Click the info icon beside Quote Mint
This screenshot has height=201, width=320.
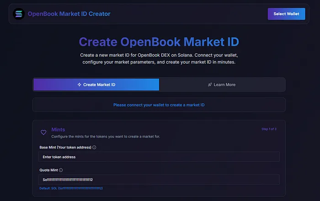[61, 170]
